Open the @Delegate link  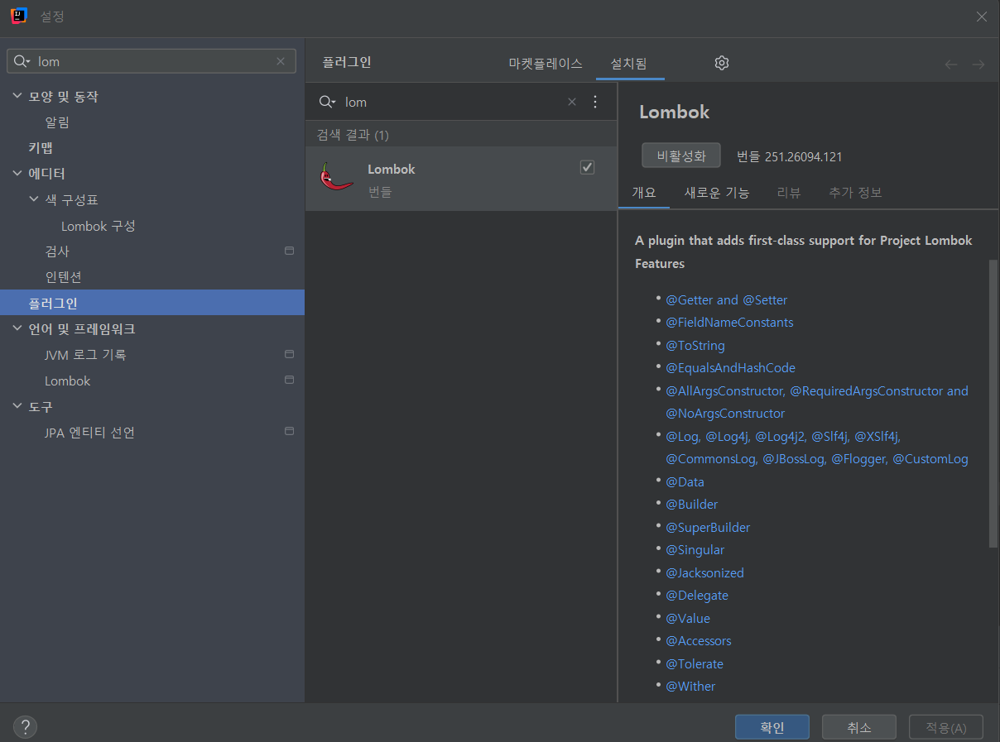click(x=697, y=596)
